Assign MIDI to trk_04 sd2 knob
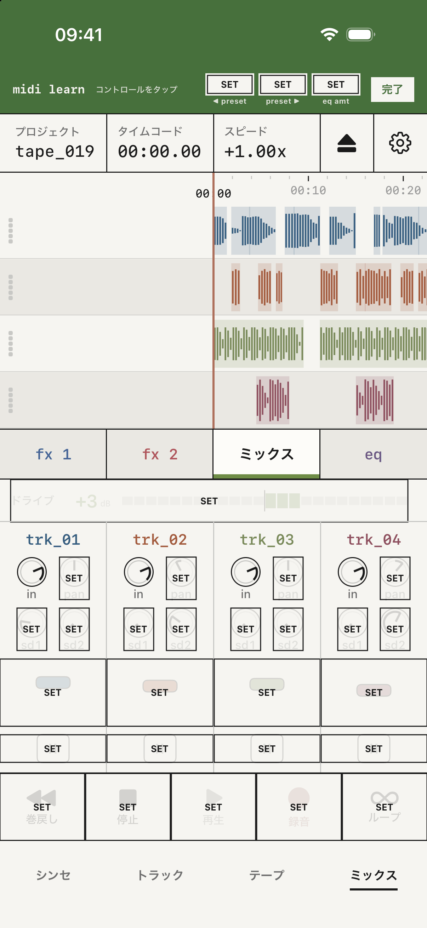 (395, 629)
